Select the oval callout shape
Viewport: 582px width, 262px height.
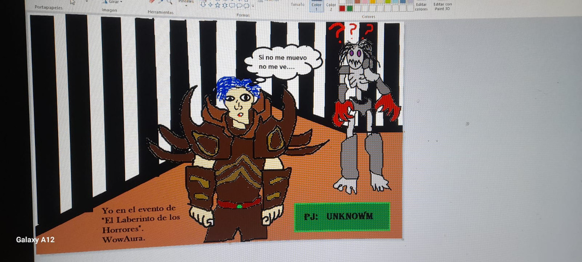click(239, 5)
